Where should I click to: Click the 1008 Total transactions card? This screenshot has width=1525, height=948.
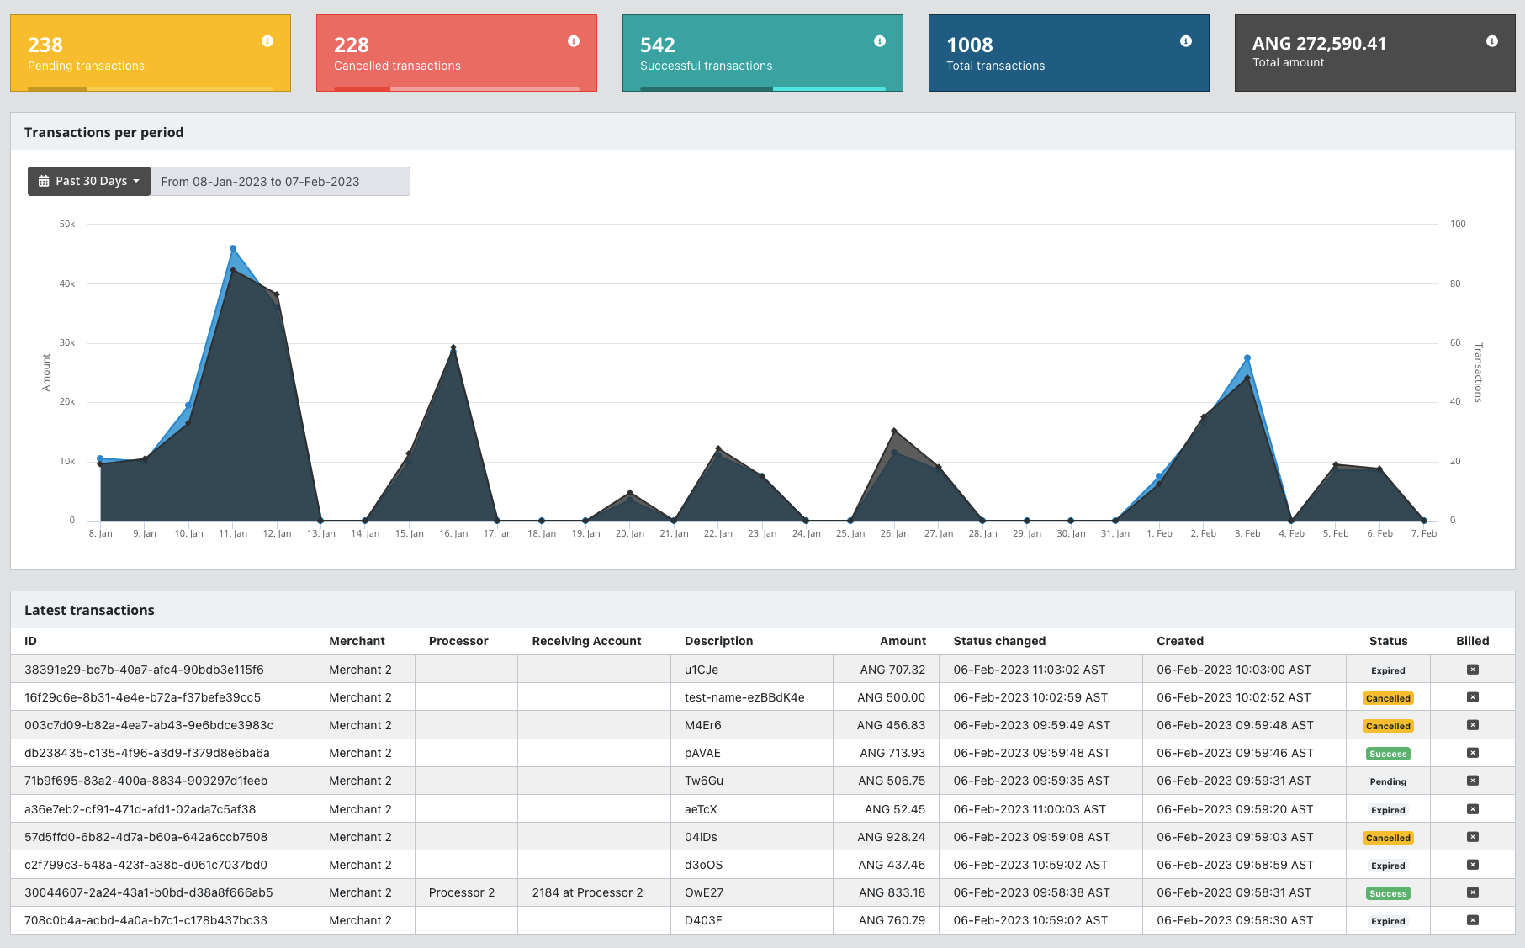pos(1068,53)
